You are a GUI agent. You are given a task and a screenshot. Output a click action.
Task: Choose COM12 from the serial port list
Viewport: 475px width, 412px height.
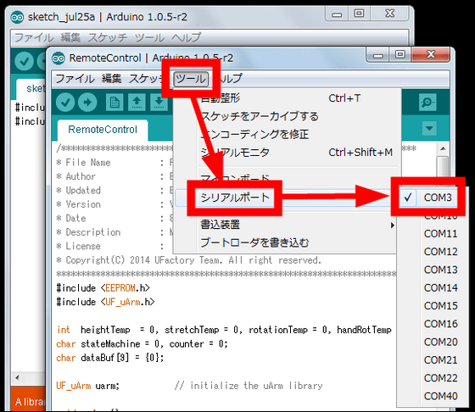[440, 252]
